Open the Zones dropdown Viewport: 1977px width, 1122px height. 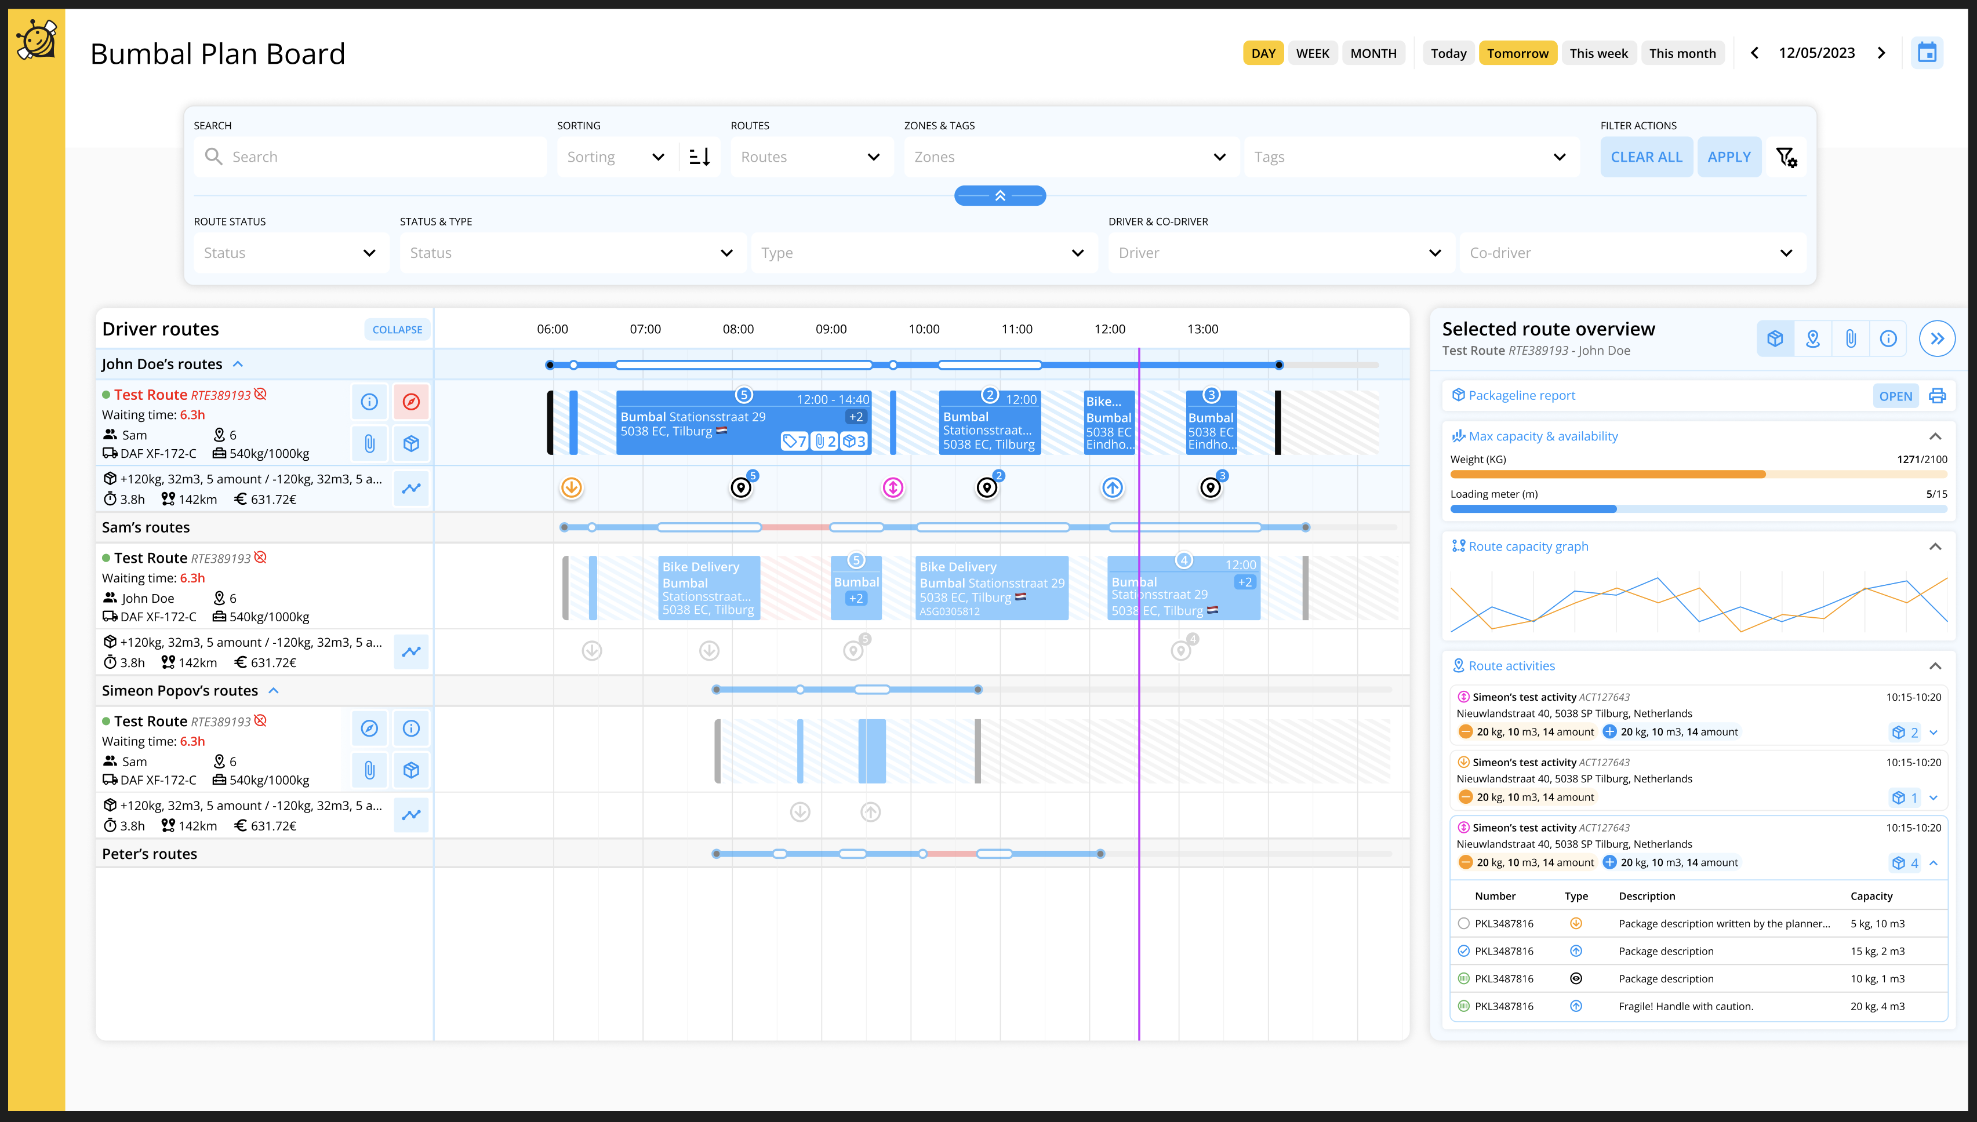(x=1071, y=157)
